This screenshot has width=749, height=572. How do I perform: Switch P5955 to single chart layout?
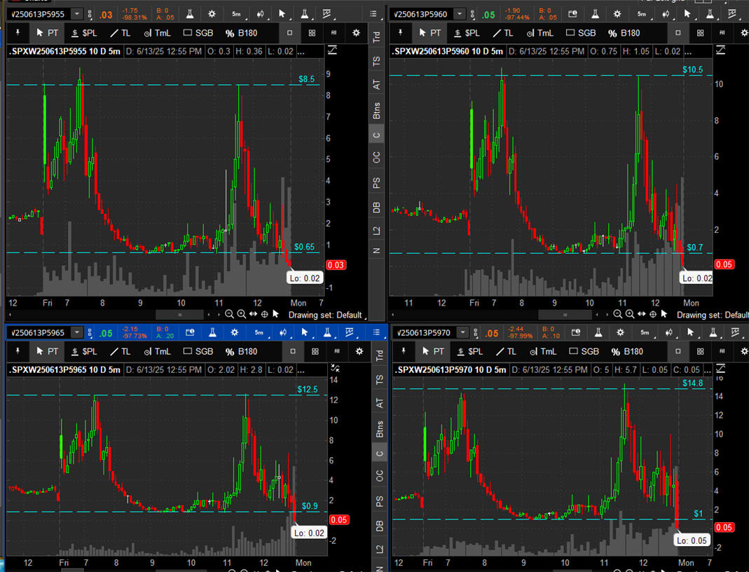[291, 33]
